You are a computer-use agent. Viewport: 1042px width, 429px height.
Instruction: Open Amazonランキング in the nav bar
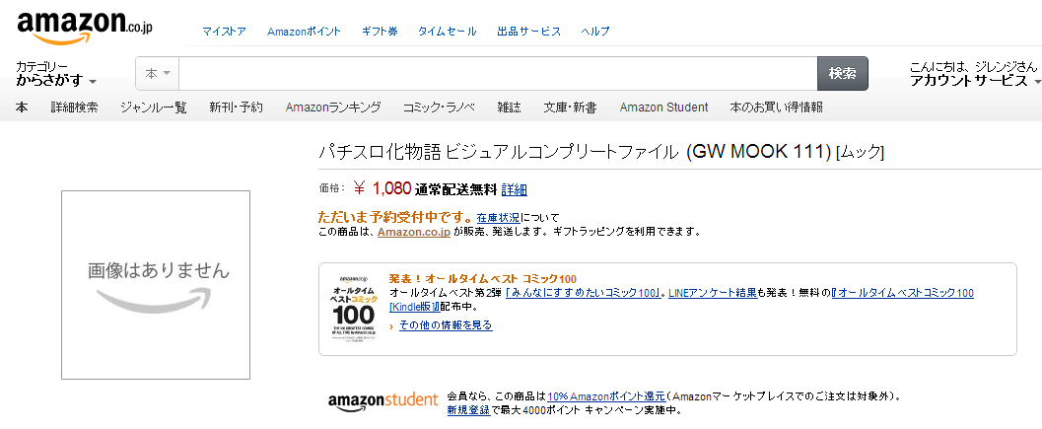pos(332,107)
